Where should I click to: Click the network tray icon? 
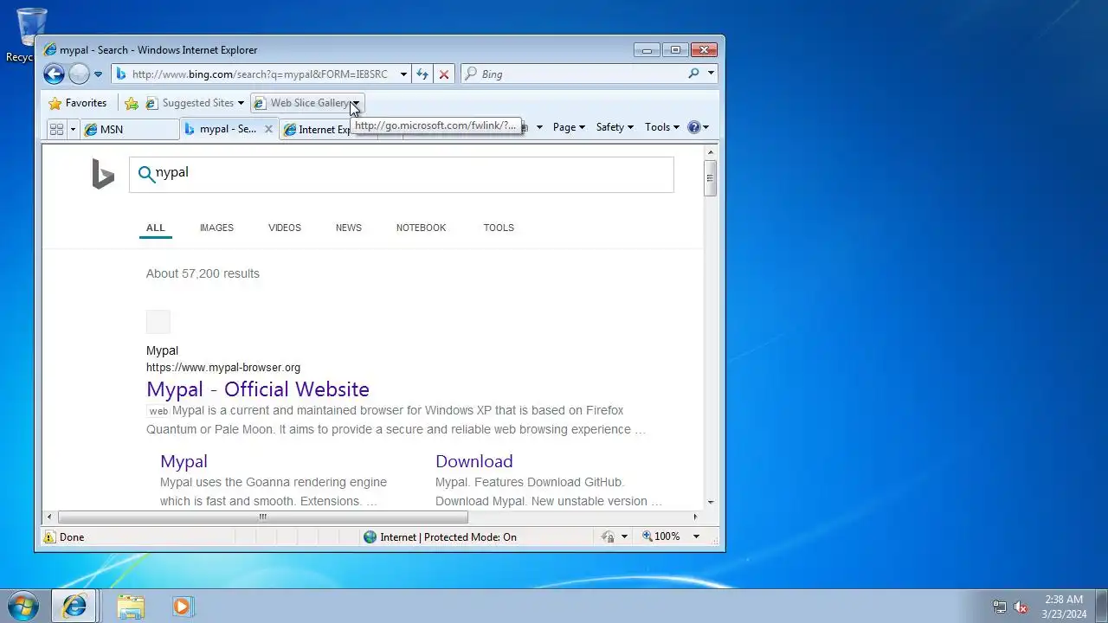point(1000,607)
